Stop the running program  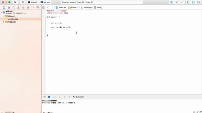22,2
